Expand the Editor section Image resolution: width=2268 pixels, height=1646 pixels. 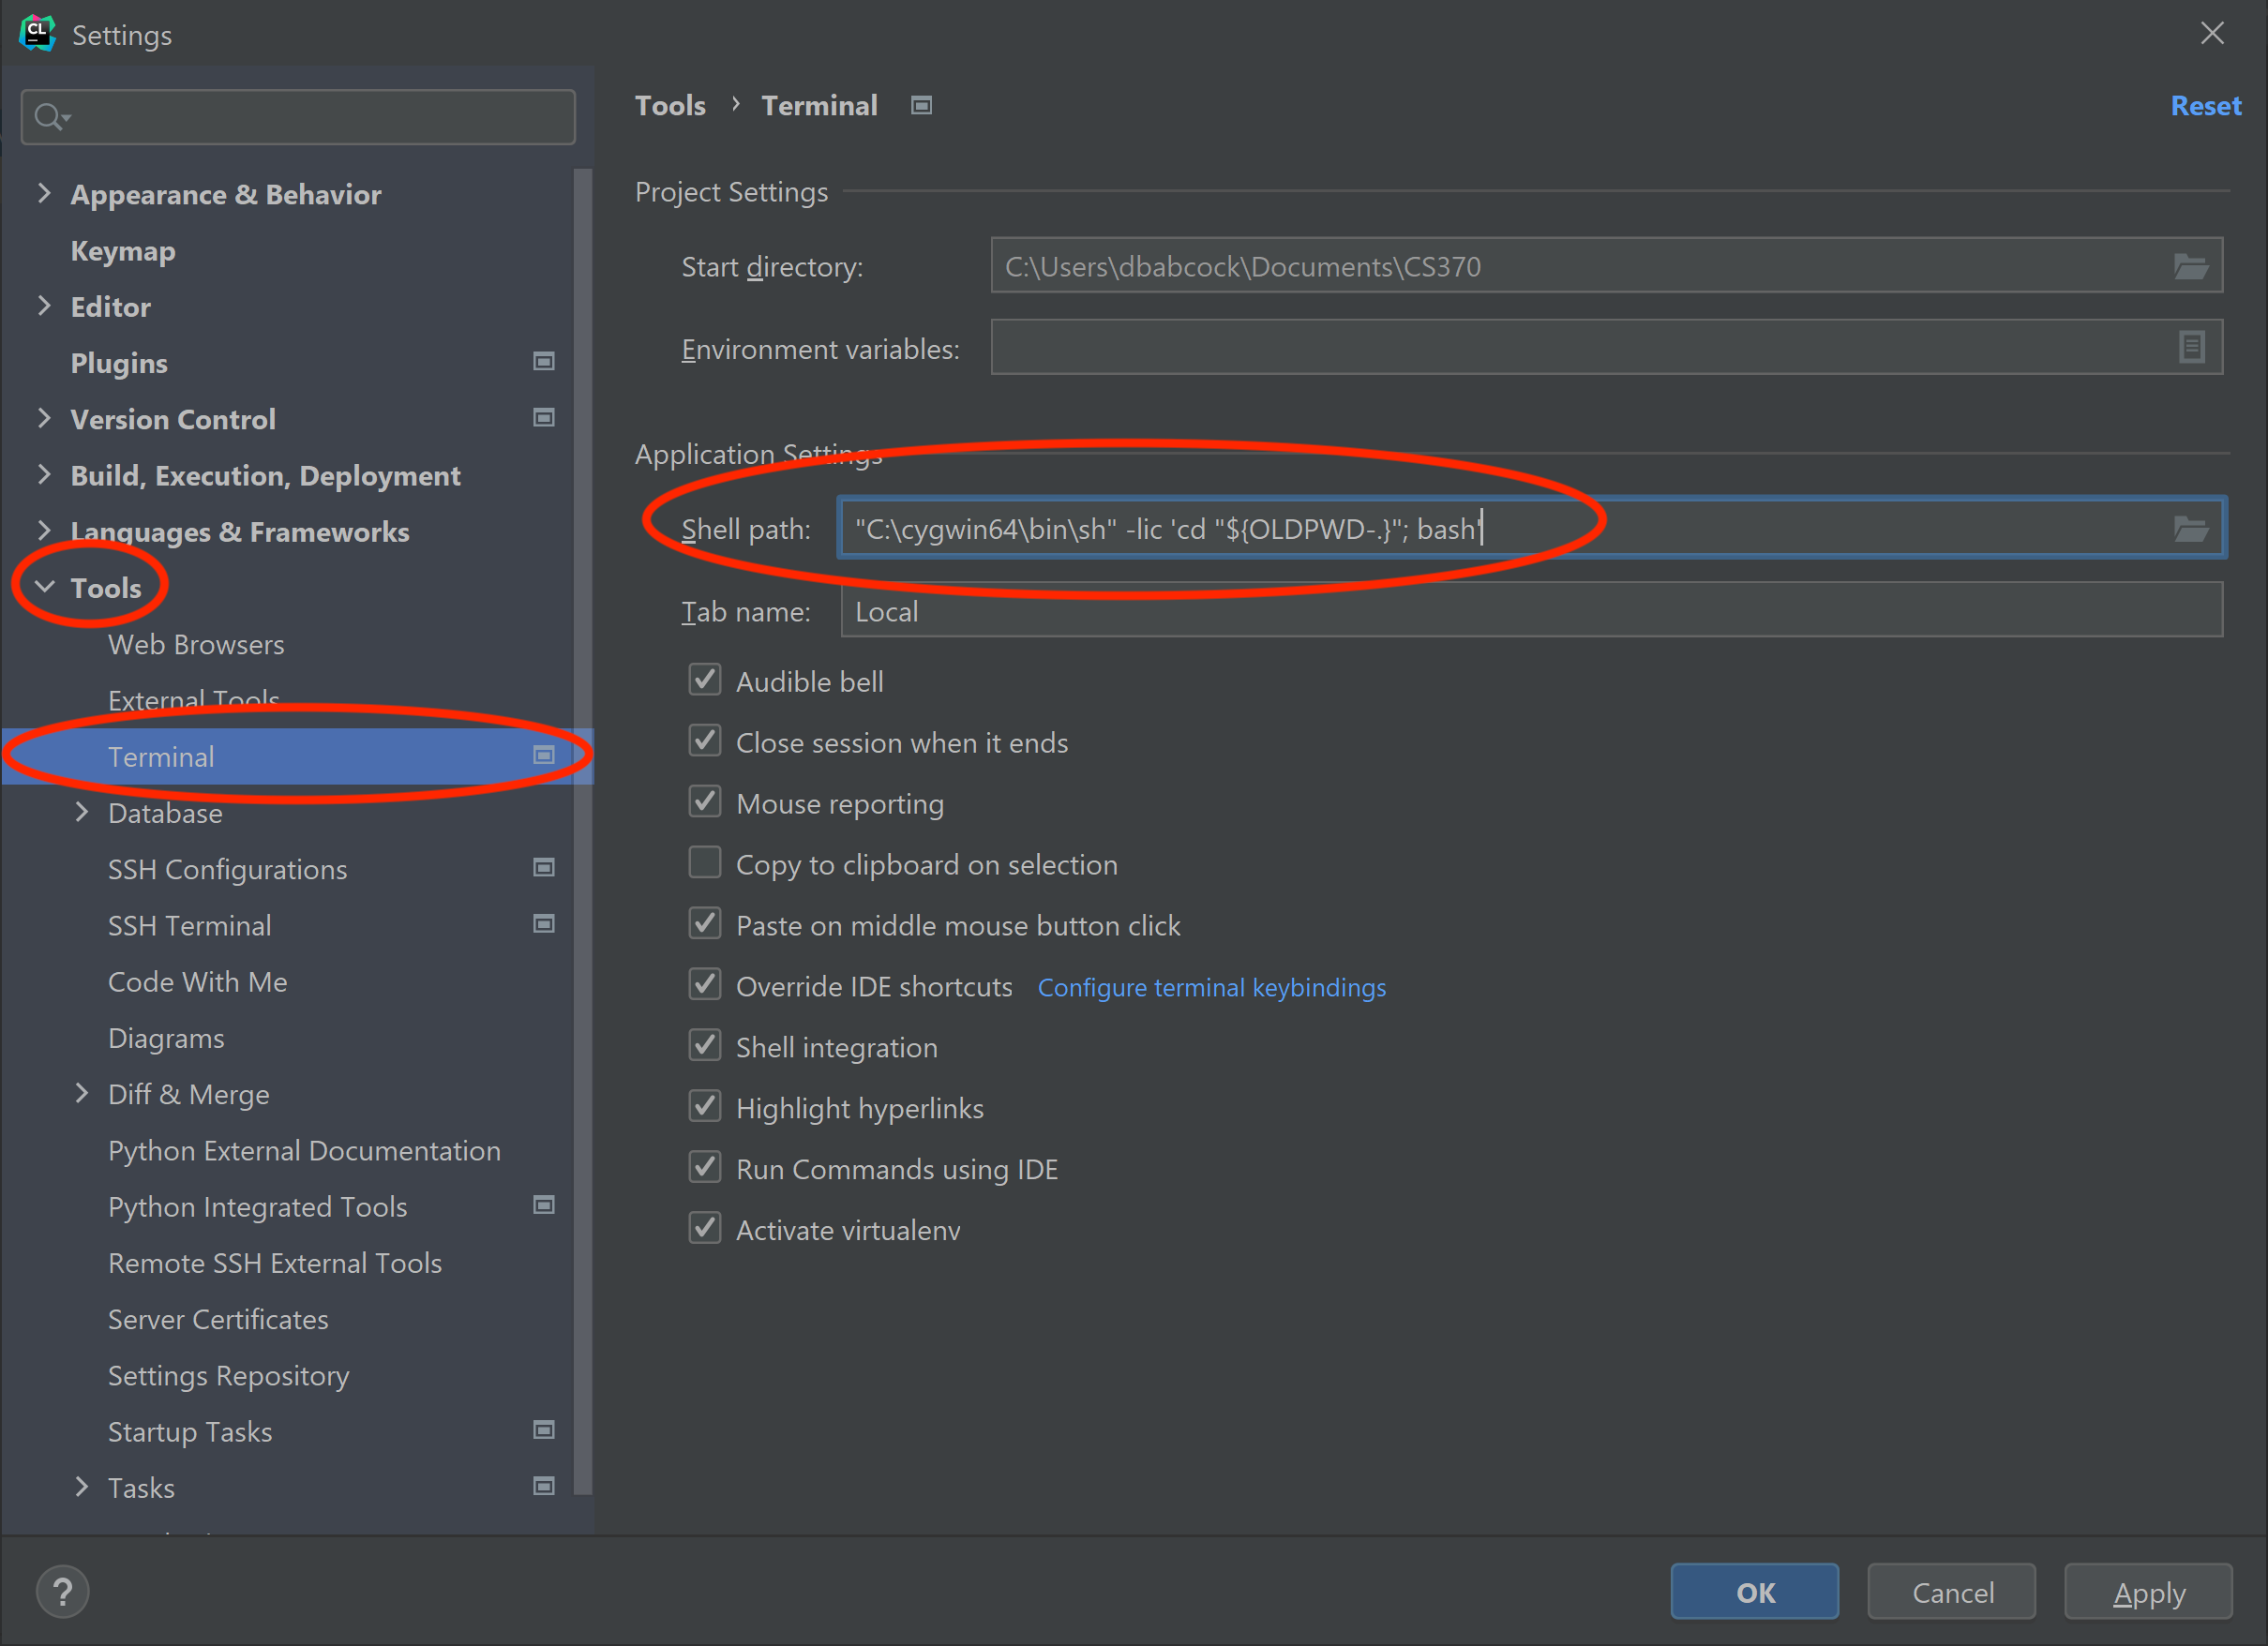tap(44, 306)
